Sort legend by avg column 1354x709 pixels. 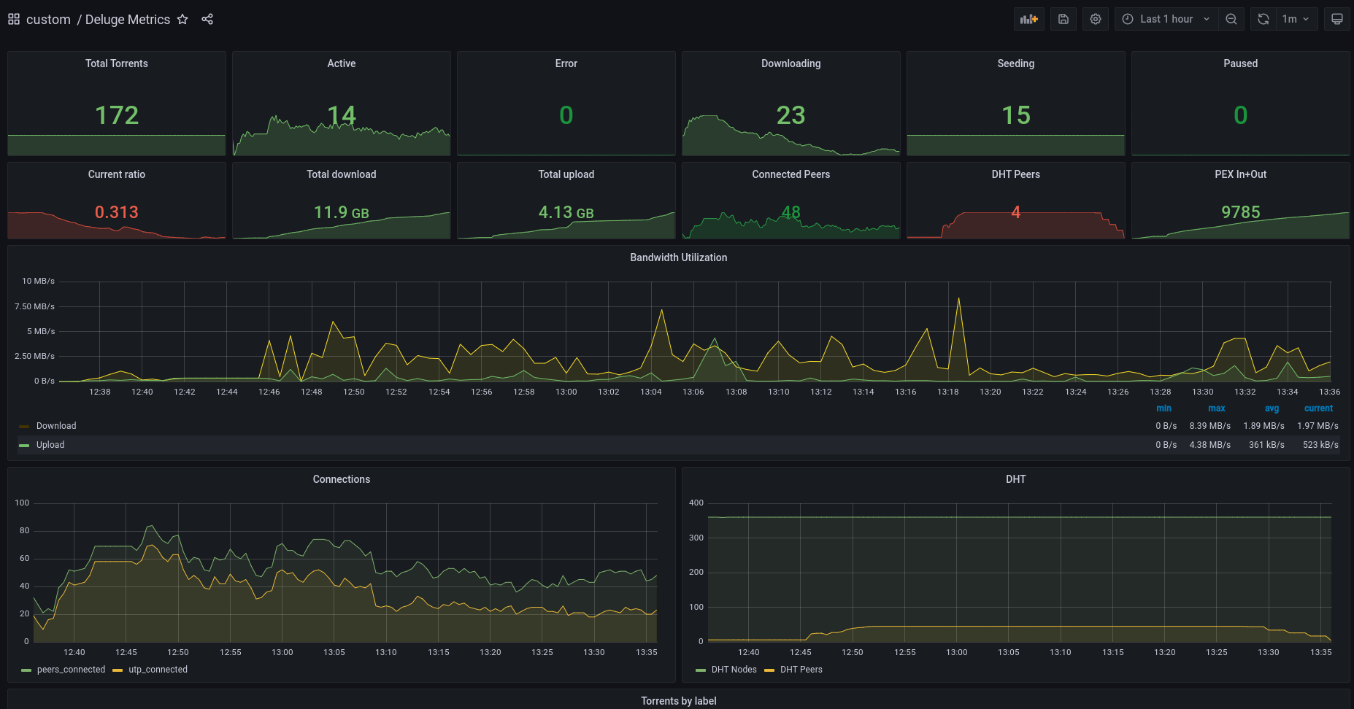tap(1272, 408)
